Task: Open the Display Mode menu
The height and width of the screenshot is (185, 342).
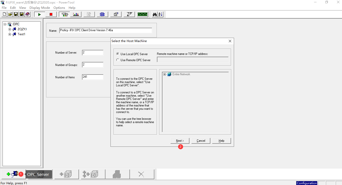Action: (x=40, y=8)
